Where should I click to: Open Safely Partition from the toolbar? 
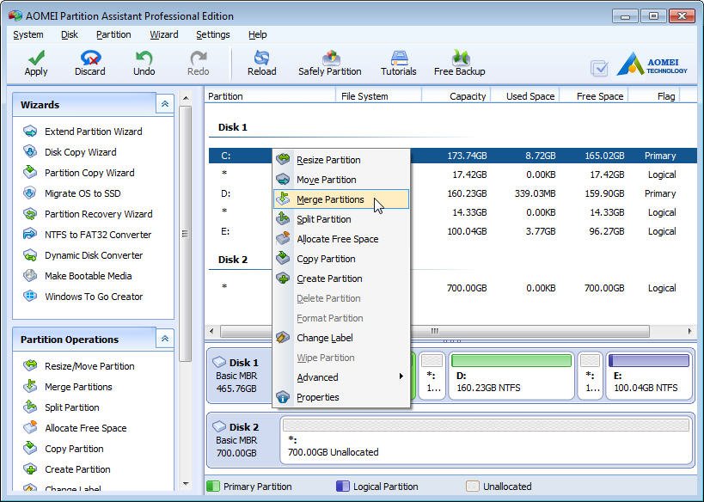click(x=330, y=63)
